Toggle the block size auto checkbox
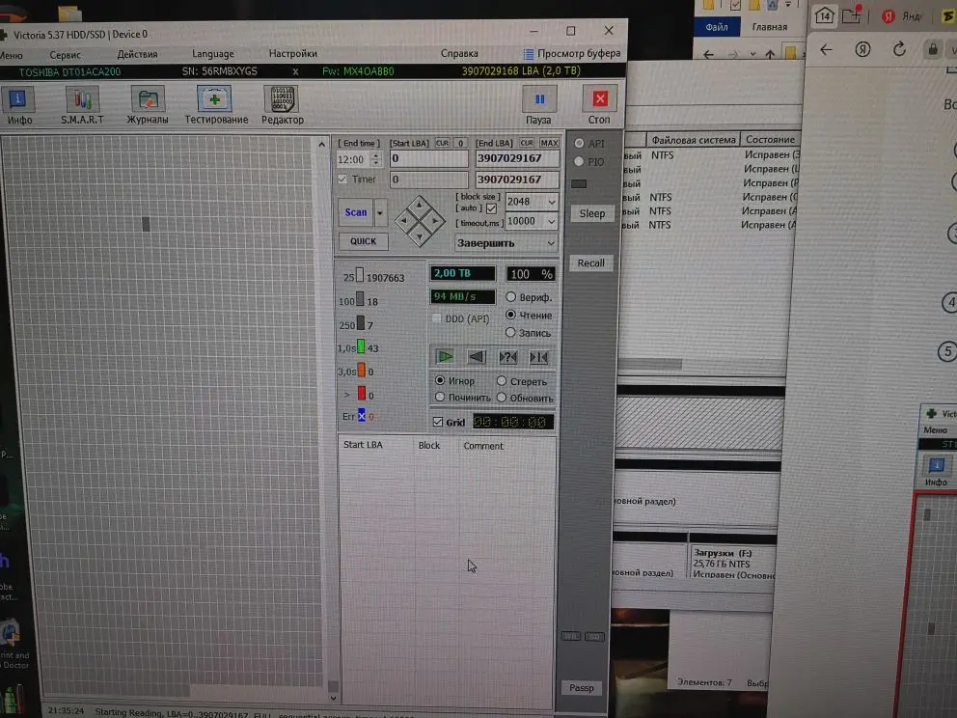 (491, 208)
